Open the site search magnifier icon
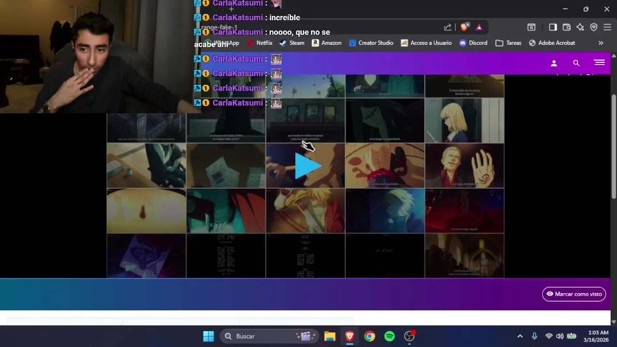The width and height of the screenshot is (617, 347). click(x=576, y=63)
